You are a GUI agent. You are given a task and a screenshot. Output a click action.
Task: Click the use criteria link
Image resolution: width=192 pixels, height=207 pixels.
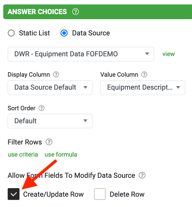pos(23,155)
